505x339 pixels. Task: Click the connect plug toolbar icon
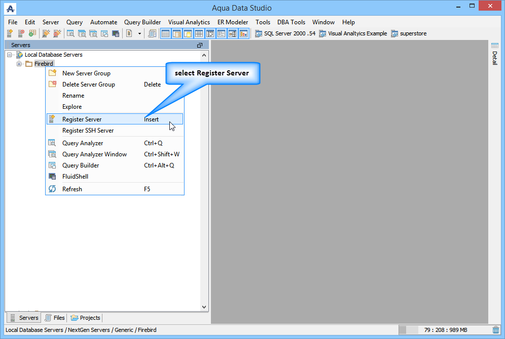pos(46,33)
